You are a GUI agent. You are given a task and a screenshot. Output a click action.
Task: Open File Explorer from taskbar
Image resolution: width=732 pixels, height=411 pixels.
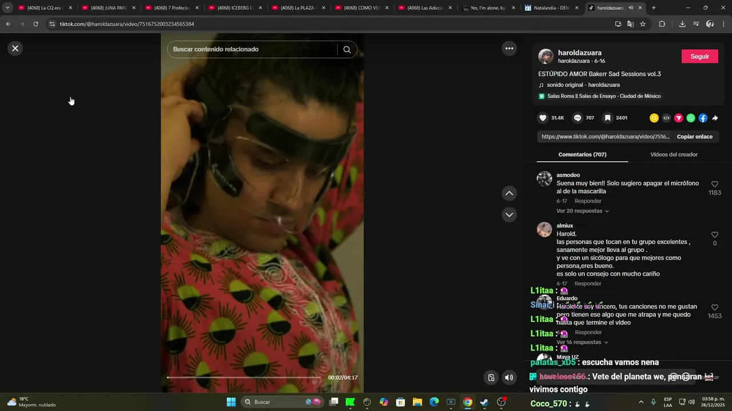(417, 402)
